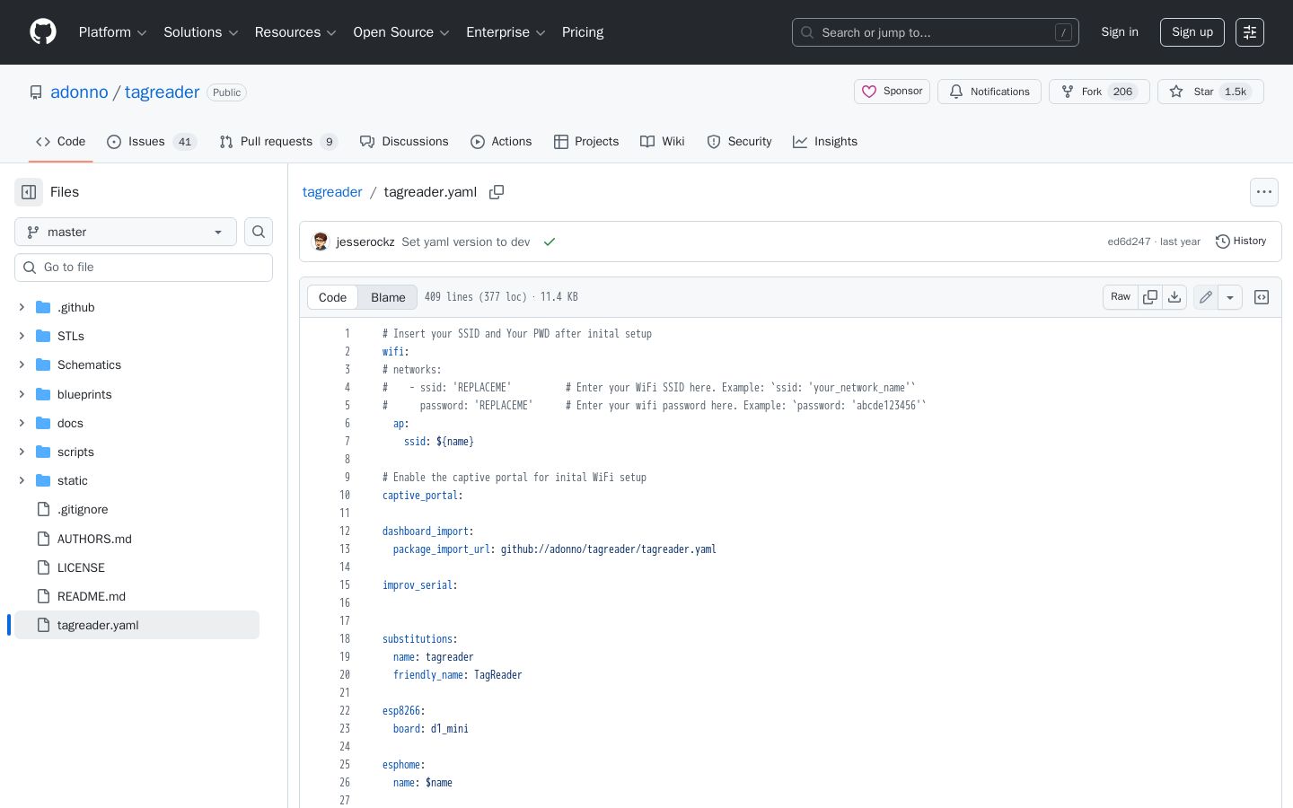Open the 'Set yaml version to dev' commit
The height and width of the screenshot is (808, 1293).
tap(466, 242)
